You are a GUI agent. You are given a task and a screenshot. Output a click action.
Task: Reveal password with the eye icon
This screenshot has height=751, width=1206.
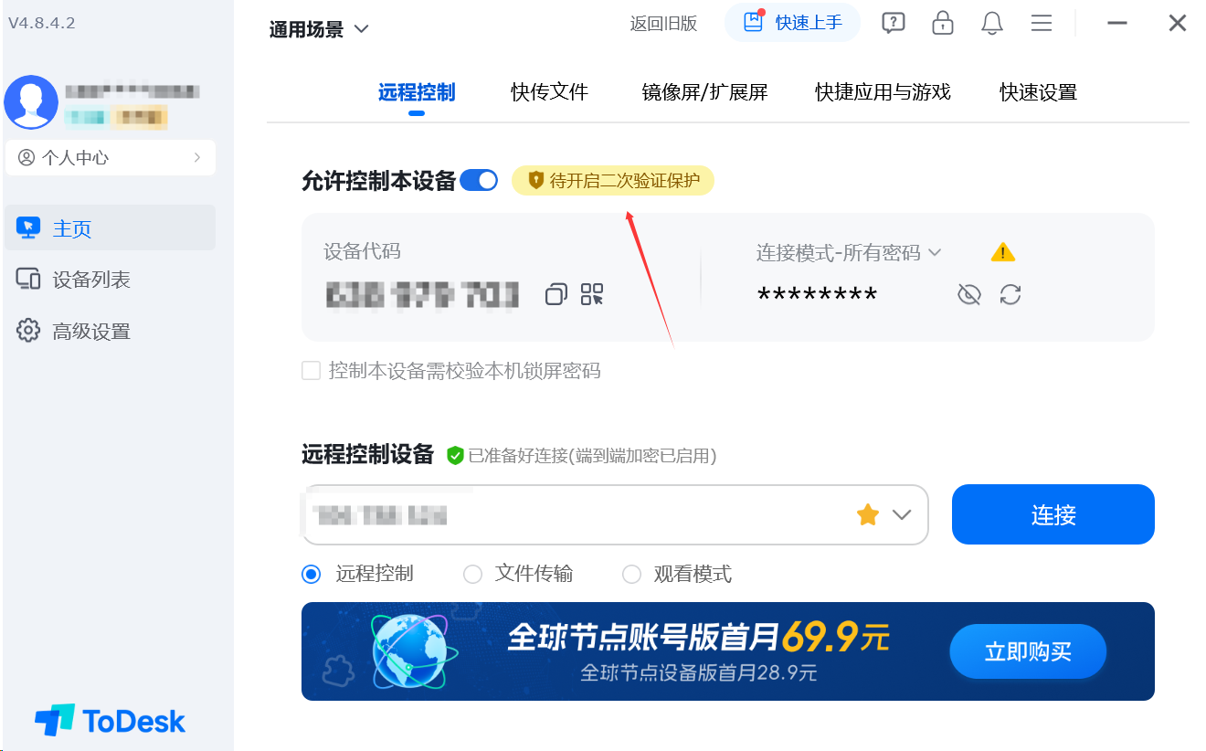coord(968,294)
